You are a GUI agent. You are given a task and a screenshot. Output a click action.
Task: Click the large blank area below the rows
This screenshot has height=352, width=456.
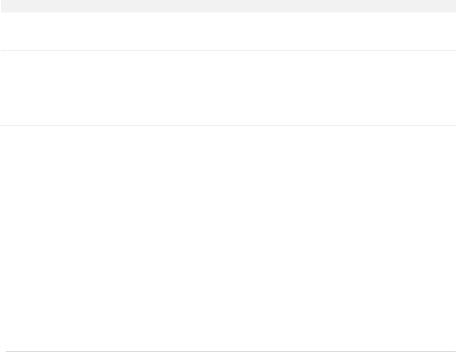(x=228, y=238)
